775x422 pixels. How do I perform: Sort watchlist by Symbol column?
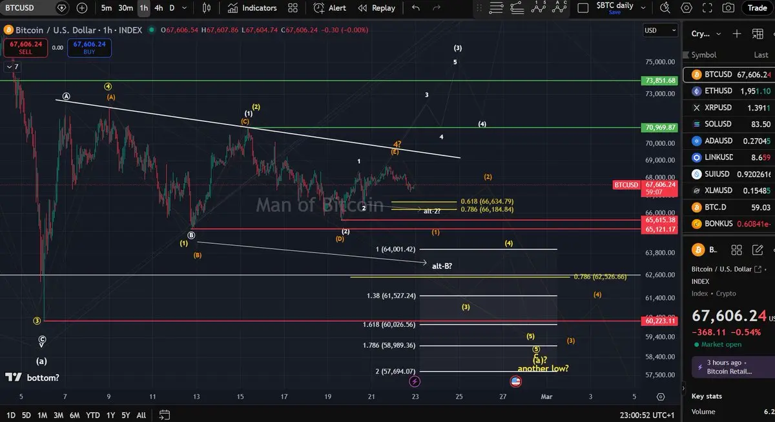(x=704, y=55)
